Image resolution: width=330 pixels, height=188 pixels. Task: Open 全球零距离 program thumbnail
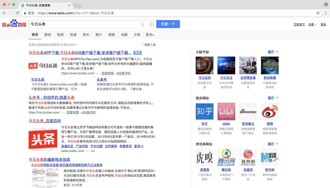pos(248,65)
